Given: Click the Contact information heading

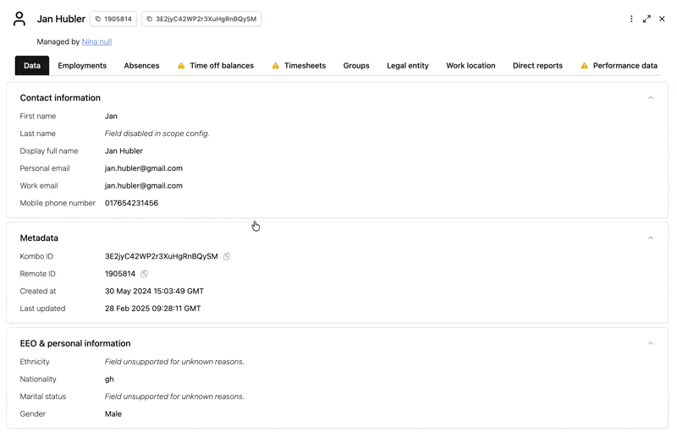Looking at the screenshot, I should point(60,98).
